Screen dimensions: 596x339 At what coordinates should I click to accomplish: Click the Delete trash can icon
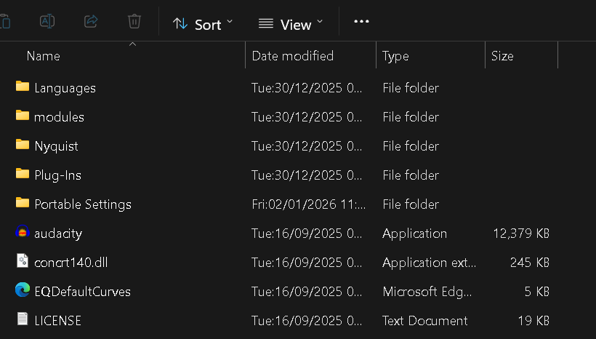134,21
